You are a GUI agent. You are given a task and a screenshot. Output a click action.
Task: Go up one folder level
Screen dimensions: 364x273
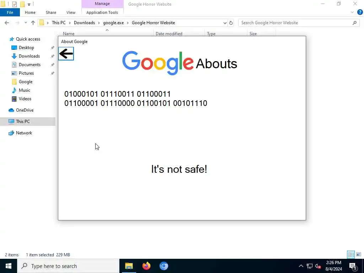[x=33, y=23]
